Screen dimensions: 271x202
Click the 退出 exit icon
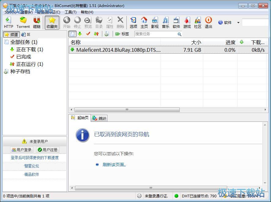[x=209, y=22]
